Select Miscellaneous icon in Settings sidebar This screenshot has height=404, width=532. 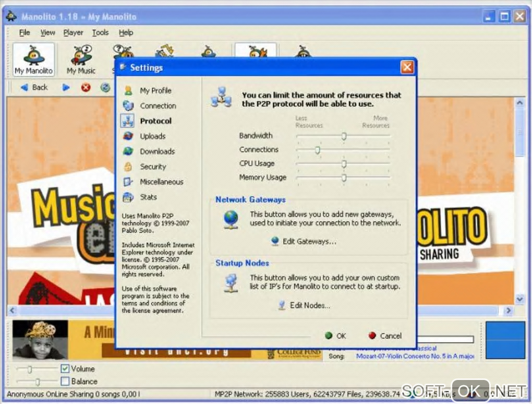click(x=128, y=182)
